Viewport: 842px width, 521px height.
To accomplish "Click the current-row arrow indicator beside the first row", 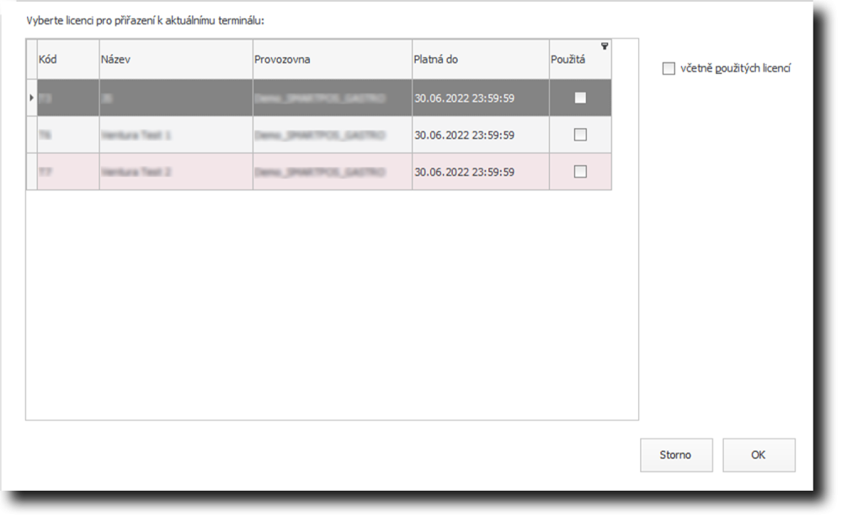I will click(31, 98).
